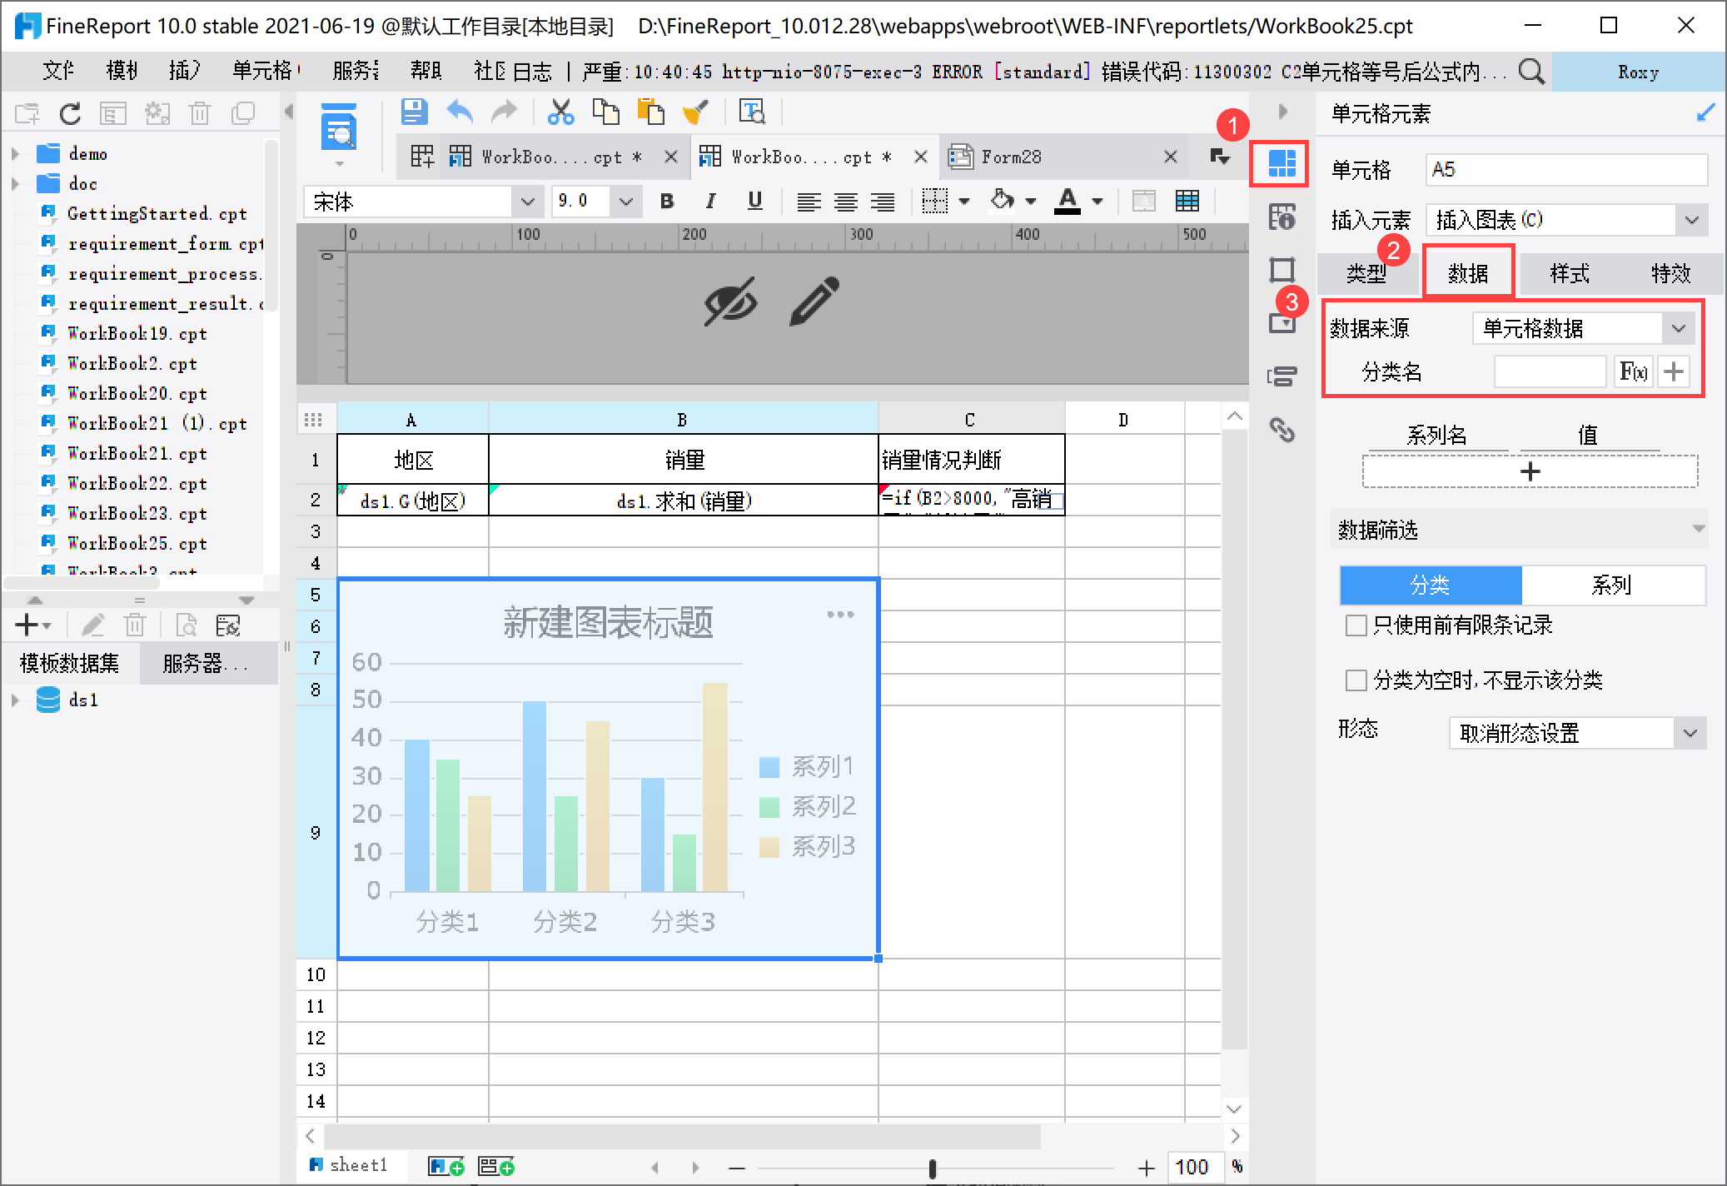Click the cut scissors icon
Viewport: 1727px width, 1186px height.
[560, 112]
